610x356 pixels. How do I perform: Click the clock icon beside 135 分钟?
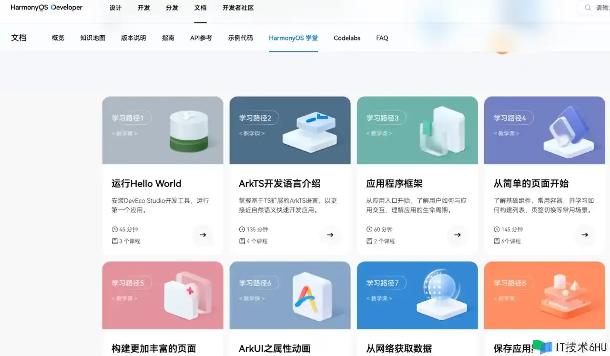[242, 229]
